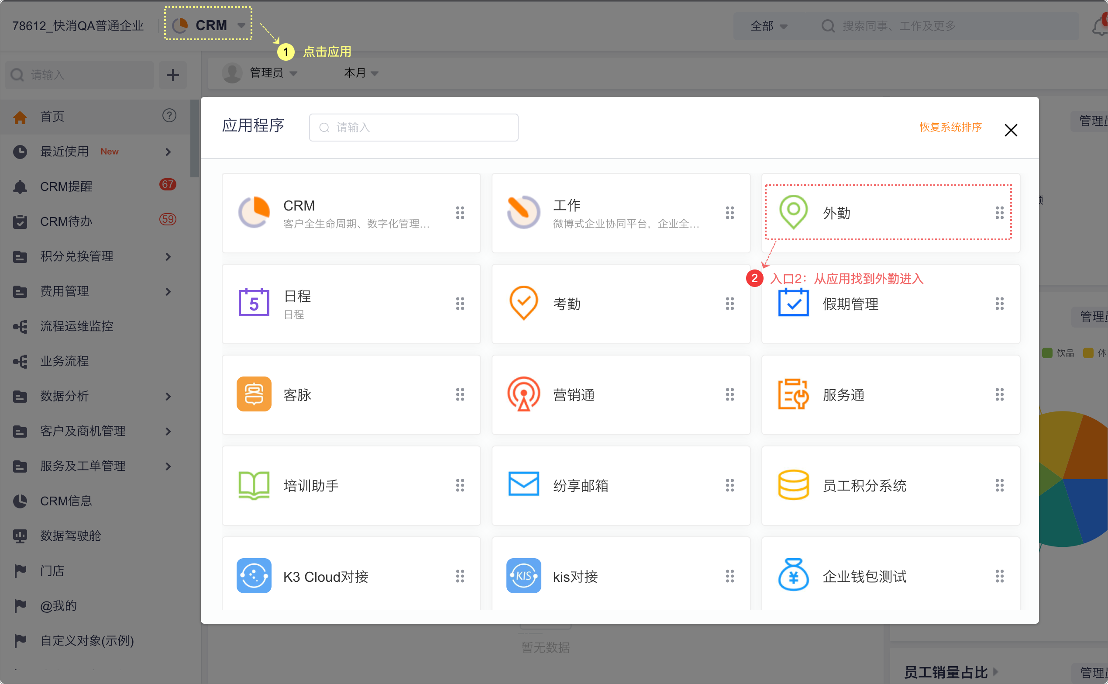Viewport: 1108px width, 684px height.
Task: Open the 假期管理 app icon
Action: click(x=793, y=303)
